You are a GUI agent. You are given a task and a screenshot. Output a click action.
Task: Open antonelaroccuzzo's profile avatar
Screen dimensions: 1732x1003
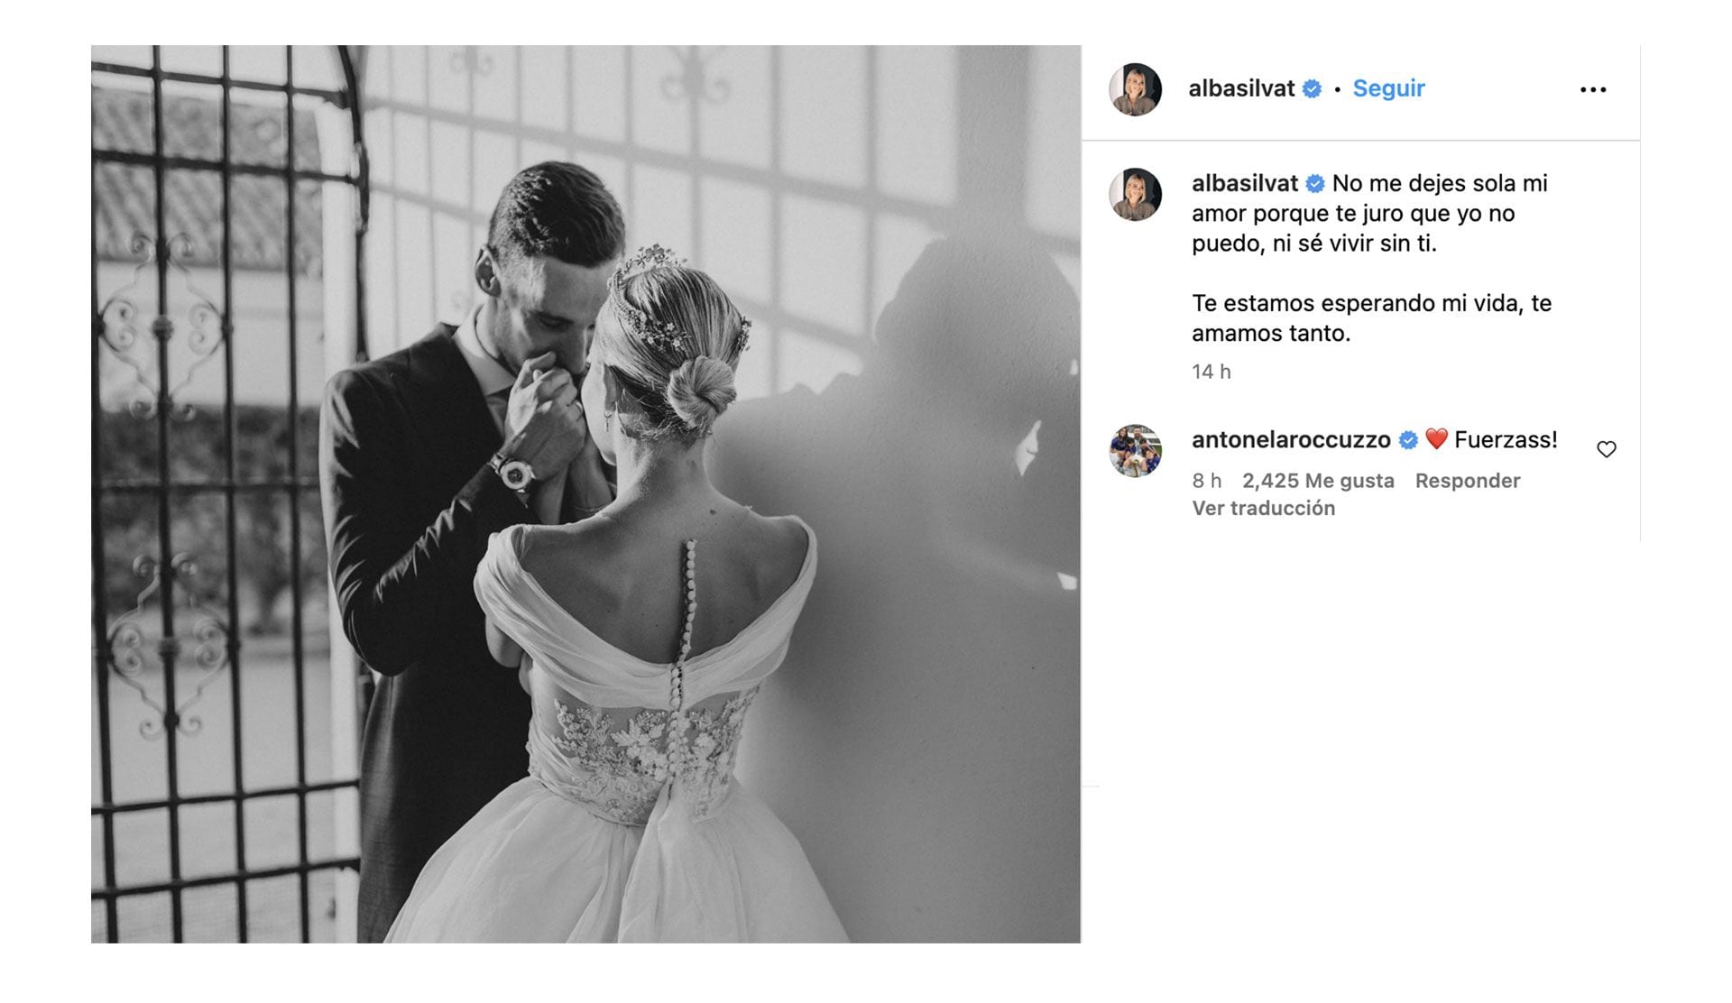(1135, 451)
